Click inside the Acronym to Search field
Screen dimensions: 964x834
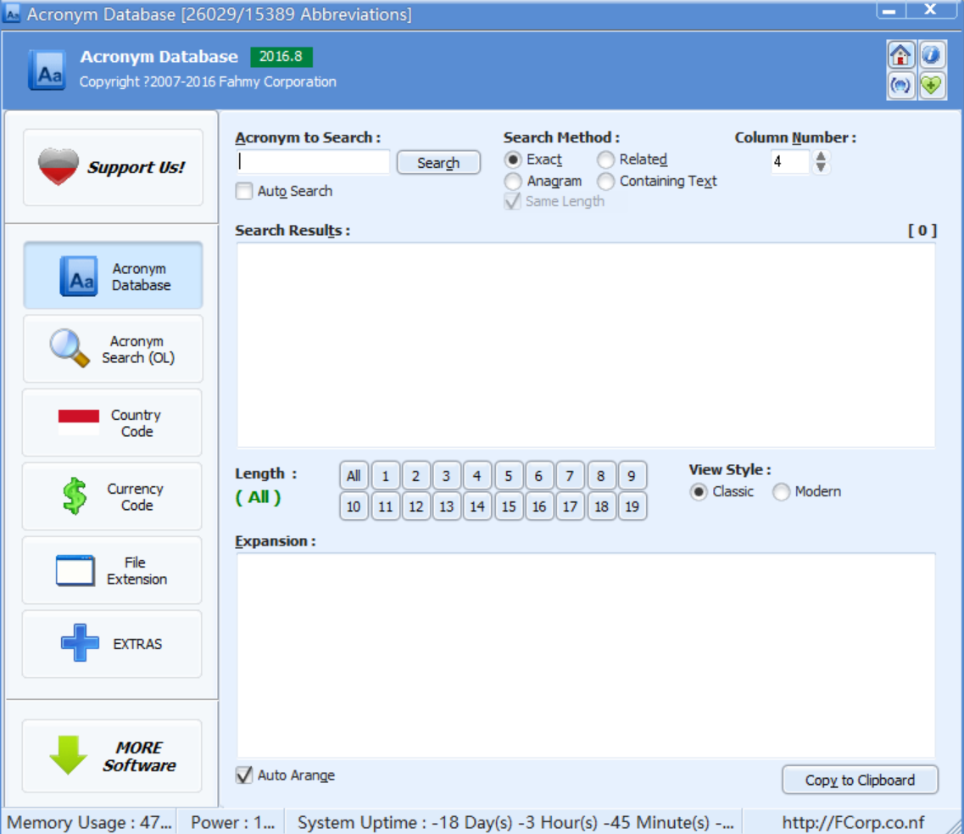click(314, 160)
